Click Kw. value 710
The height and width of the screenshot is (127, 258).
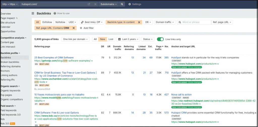coord(167,73)
